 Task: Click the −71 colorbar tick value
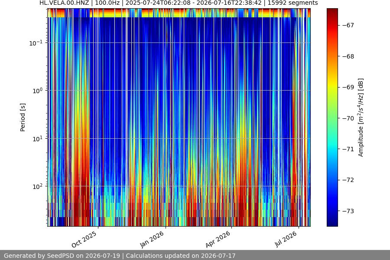point(348,149)
